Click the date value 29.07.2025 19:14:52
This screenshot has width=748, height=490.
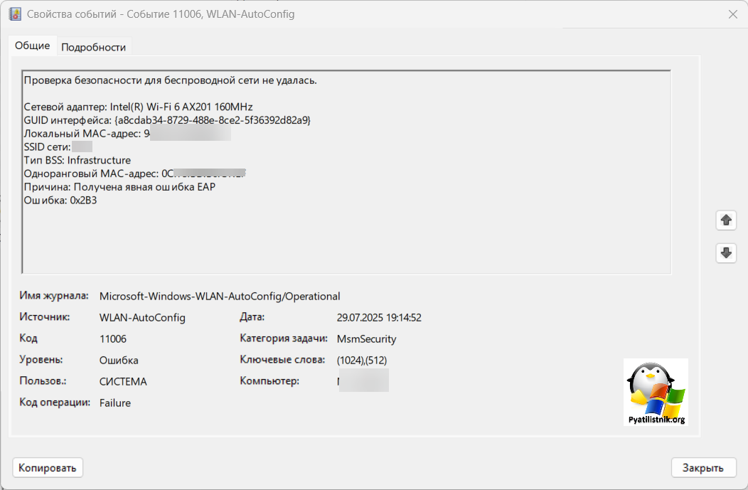(379, 317)
